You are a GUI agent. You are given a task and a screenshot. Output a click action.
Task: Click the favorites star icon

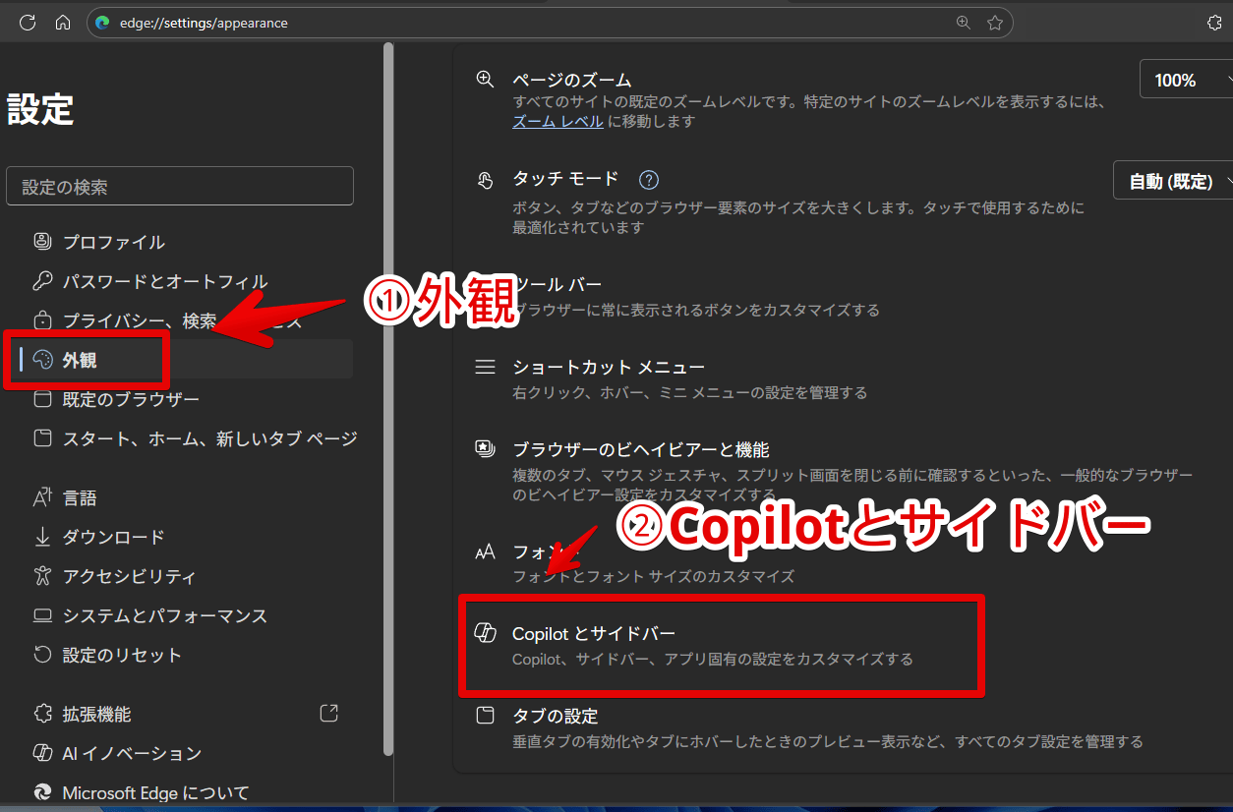pos(995,22)
